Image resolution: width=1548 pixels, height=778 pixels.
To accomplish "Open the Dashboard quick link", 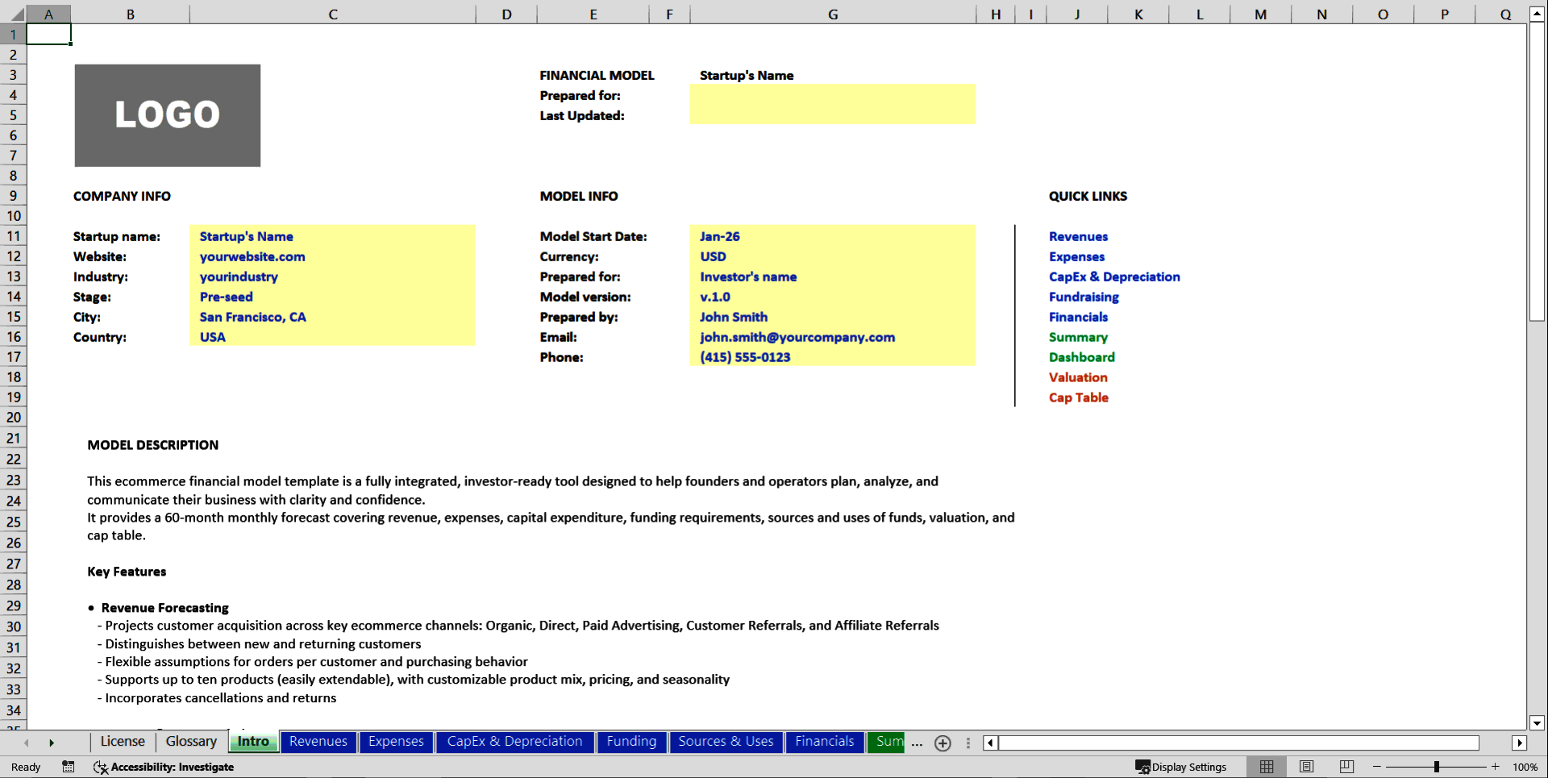I will tap(1081, 357).
